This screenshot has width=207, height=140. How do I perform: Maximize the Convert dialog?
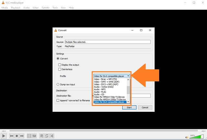click(x=141, y=30)
